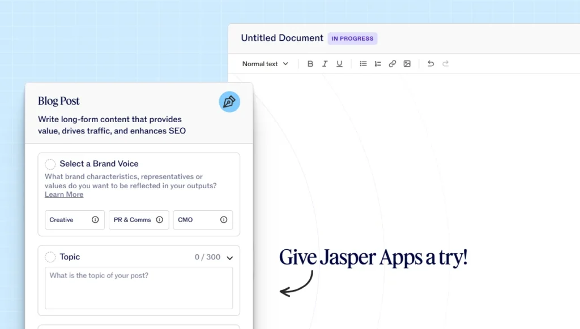Viewport: 580px width, 329px height.
Task: Select the Topic section radio circle
Action: (50, 257)
